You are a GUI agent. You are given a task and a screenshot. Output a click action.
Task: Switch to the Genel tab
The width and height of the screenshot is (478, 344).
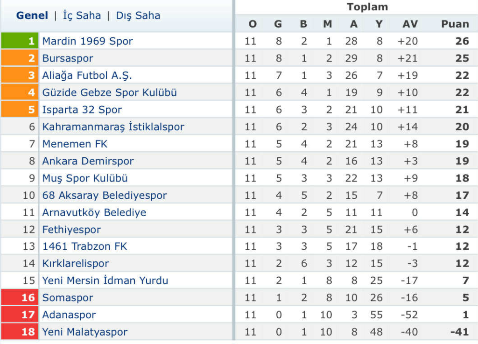pos(31,15)
